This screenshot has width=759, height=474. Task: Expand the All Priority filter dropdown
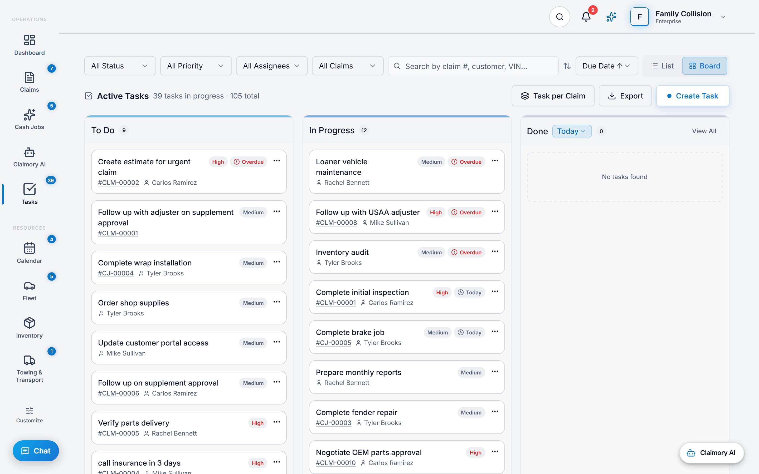pos(196,66)
